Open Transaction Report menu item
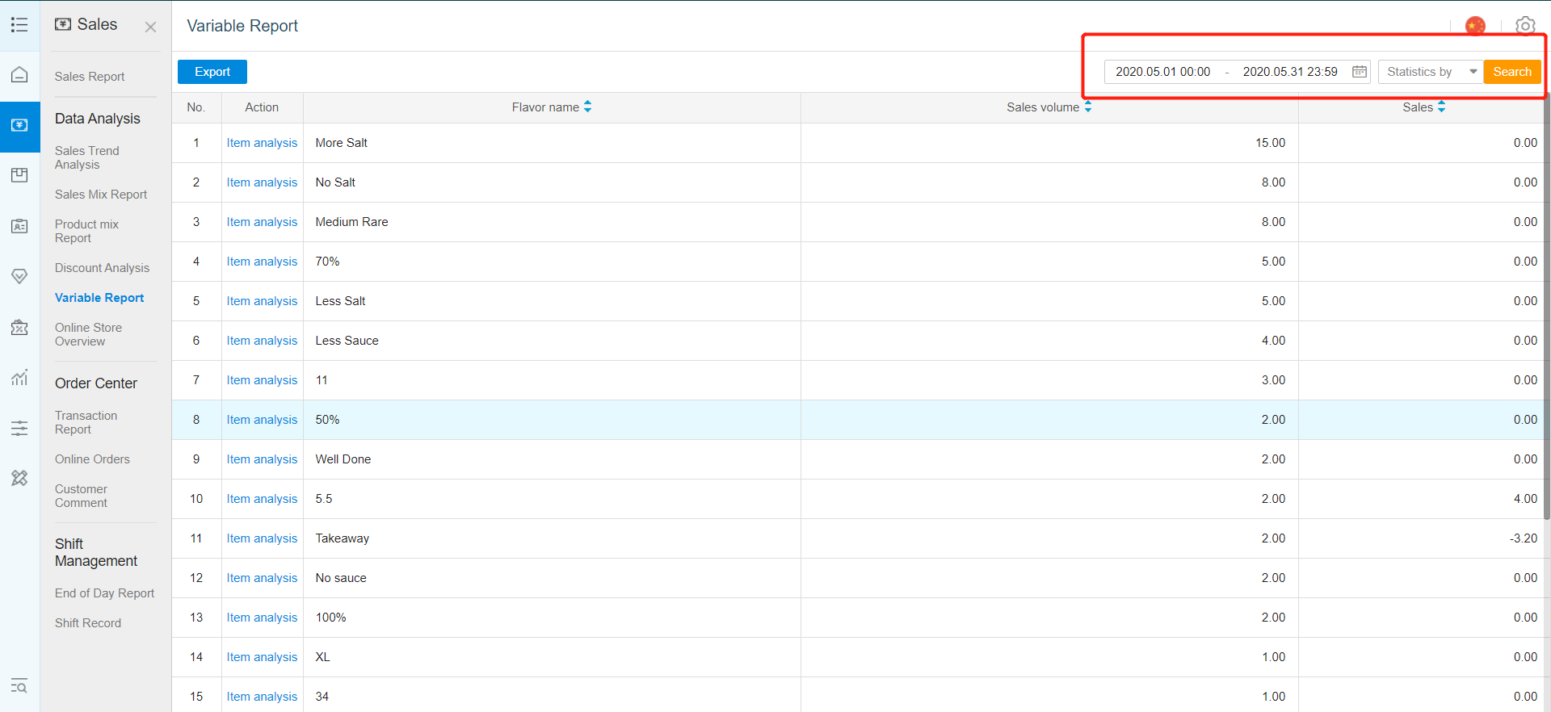Image resolution: width=1551 pixels, height=712 pixels. 86,422
